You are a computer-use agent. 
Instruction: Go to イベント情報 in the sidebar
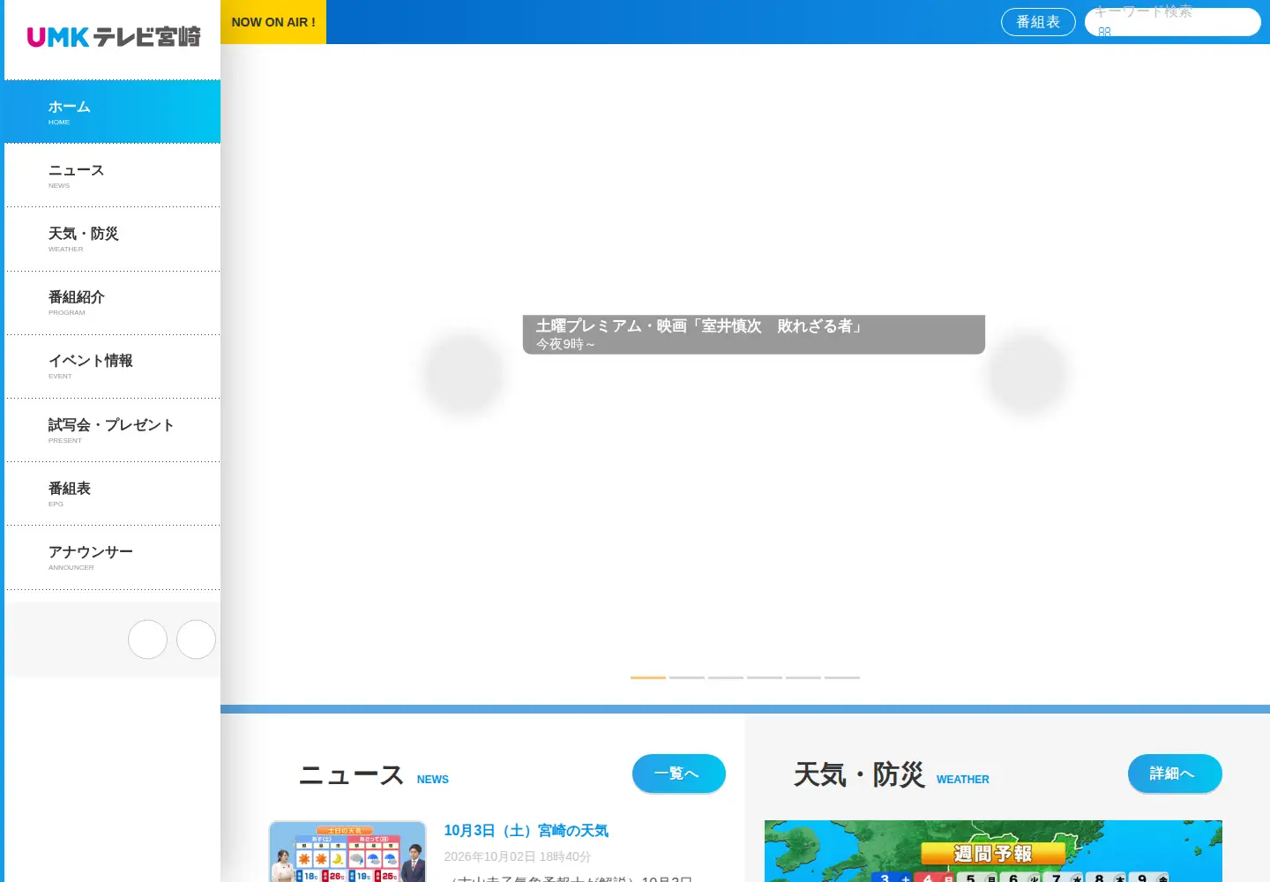(x=113, y=366)
